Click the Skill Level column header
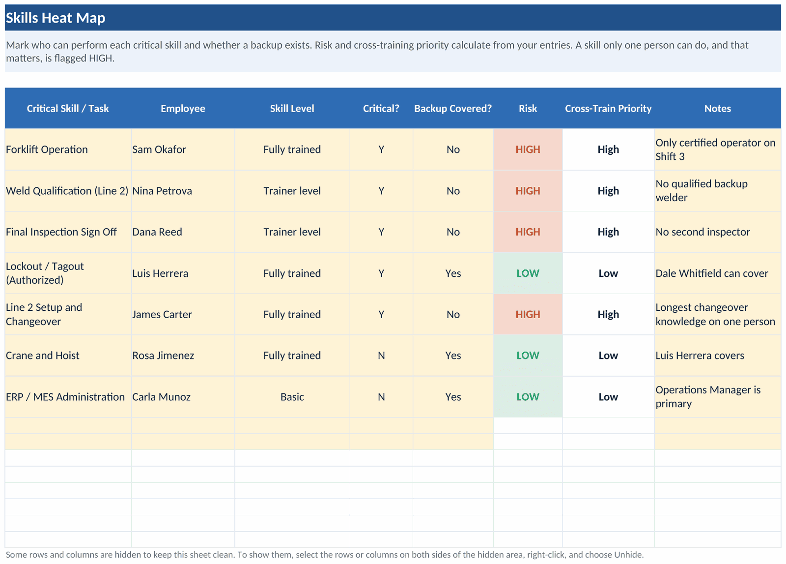The width and height of the screenshot is (786, 564). pyautogui.click(x=292, y=108)
